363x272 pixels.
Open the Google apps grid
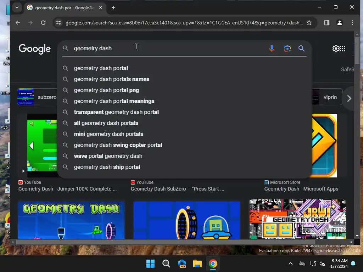[343, 48]
